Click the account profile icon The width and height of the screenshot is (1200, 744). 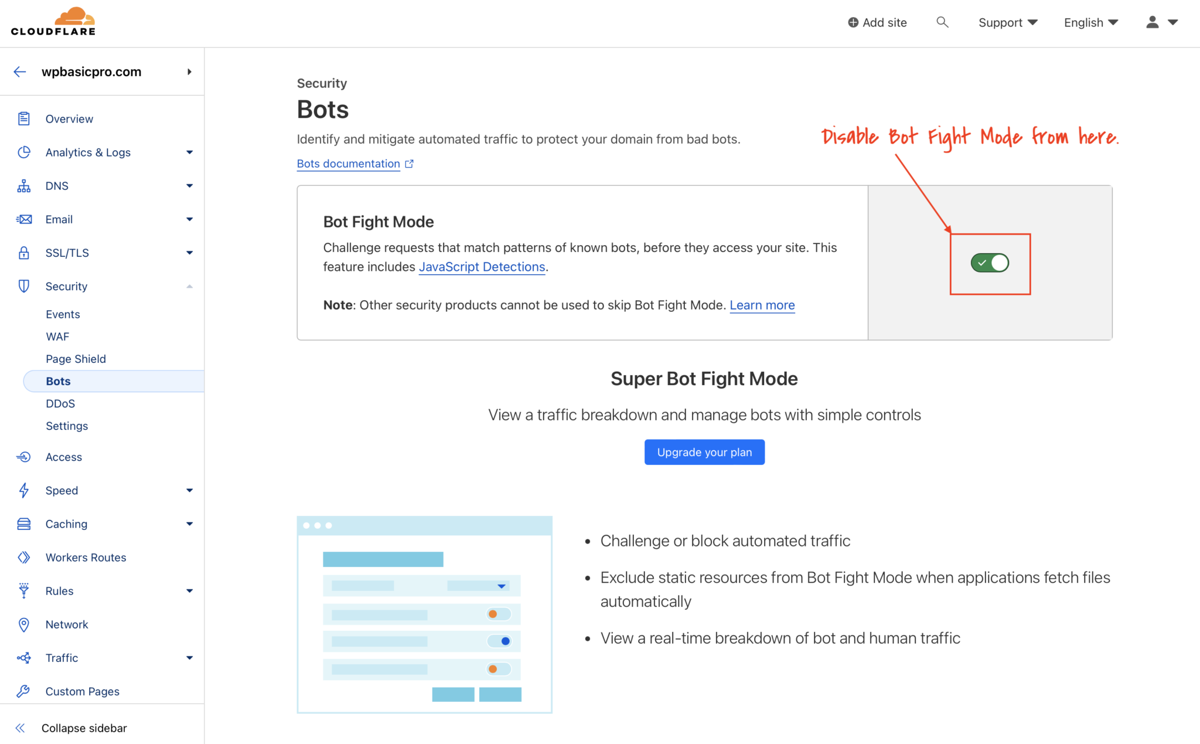pyautogui.click(x=1152, y=22)
